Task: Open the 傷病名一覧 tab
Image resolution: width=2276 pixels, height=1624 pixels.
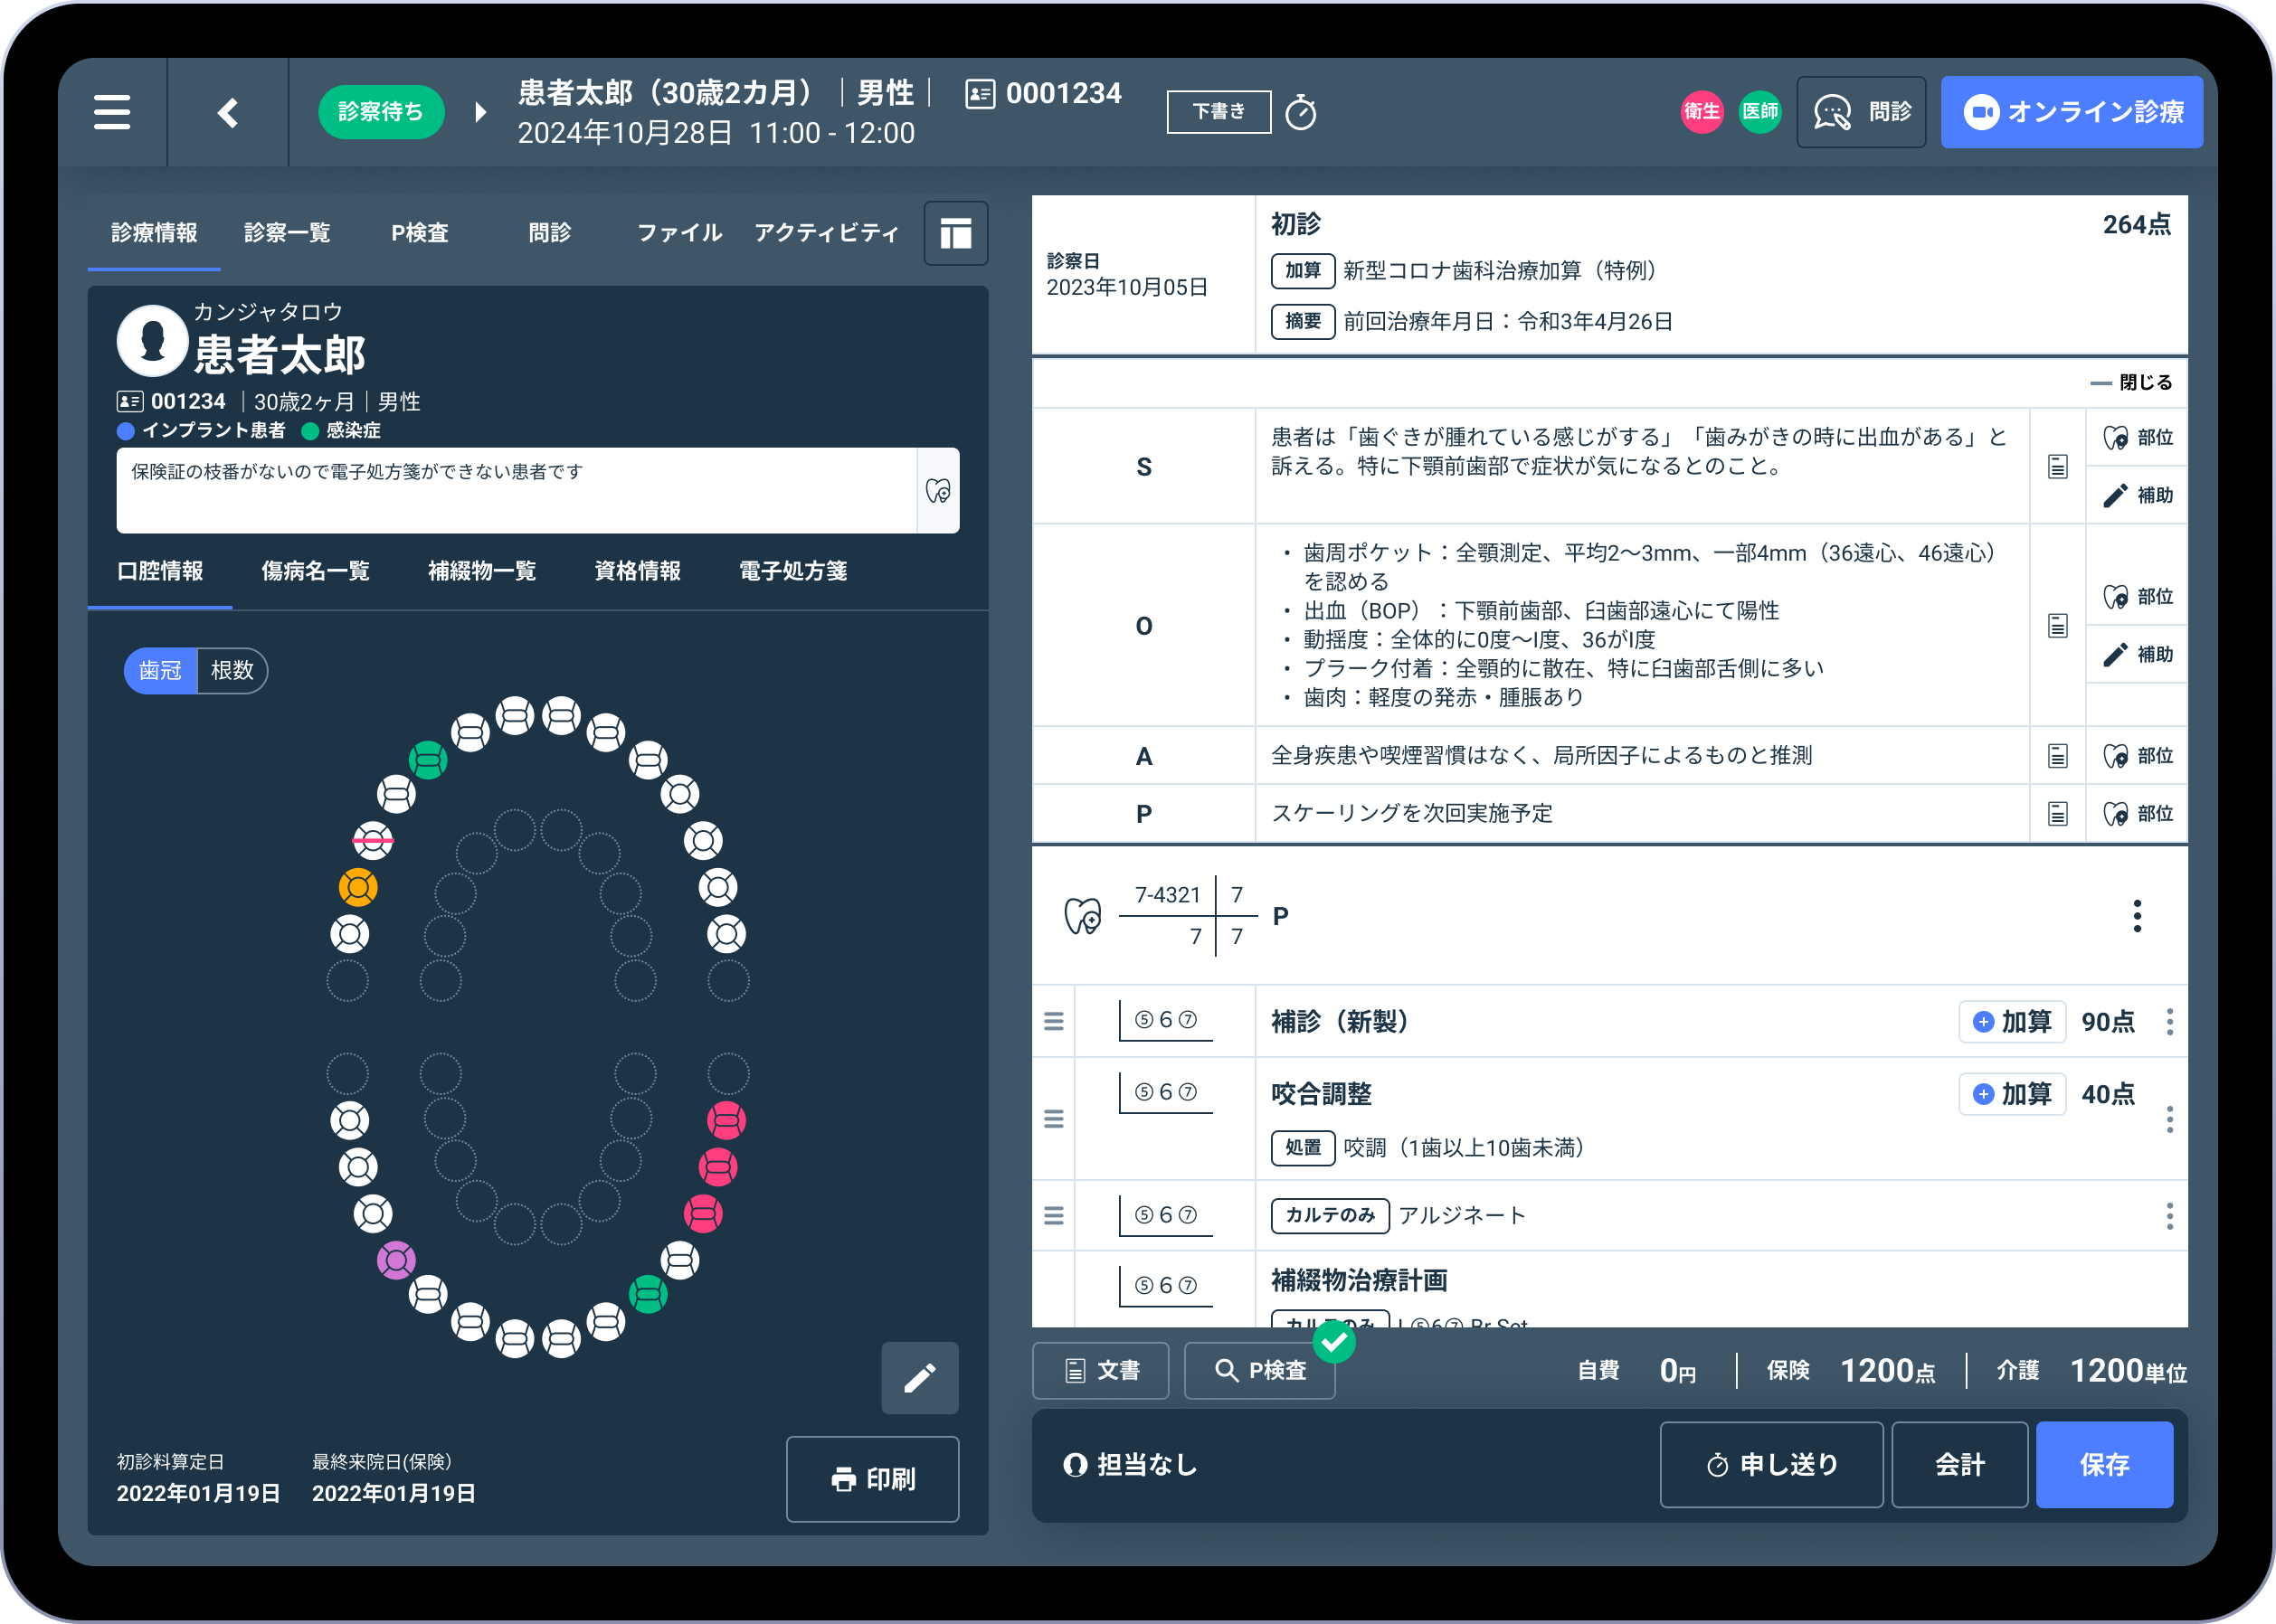Action: (x=315, y=571)
